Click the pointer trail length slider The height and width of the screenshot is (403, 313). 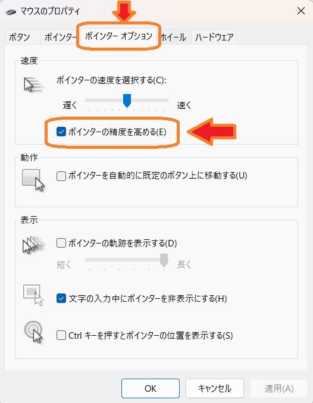point(127,260)
